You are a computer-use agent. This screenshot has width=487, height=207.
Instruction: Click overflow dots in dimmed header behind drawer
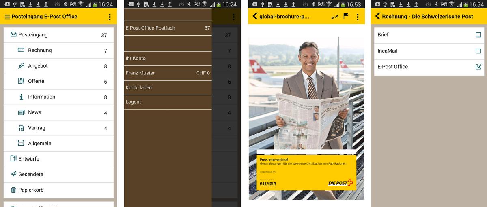[233, 17]
